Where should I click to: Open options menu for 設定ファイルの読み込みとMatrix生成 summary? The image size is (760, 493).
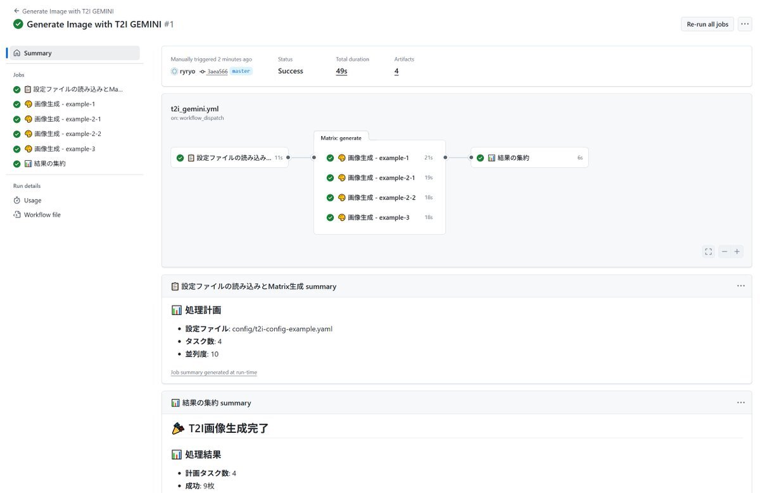click(x=741, y=286)
